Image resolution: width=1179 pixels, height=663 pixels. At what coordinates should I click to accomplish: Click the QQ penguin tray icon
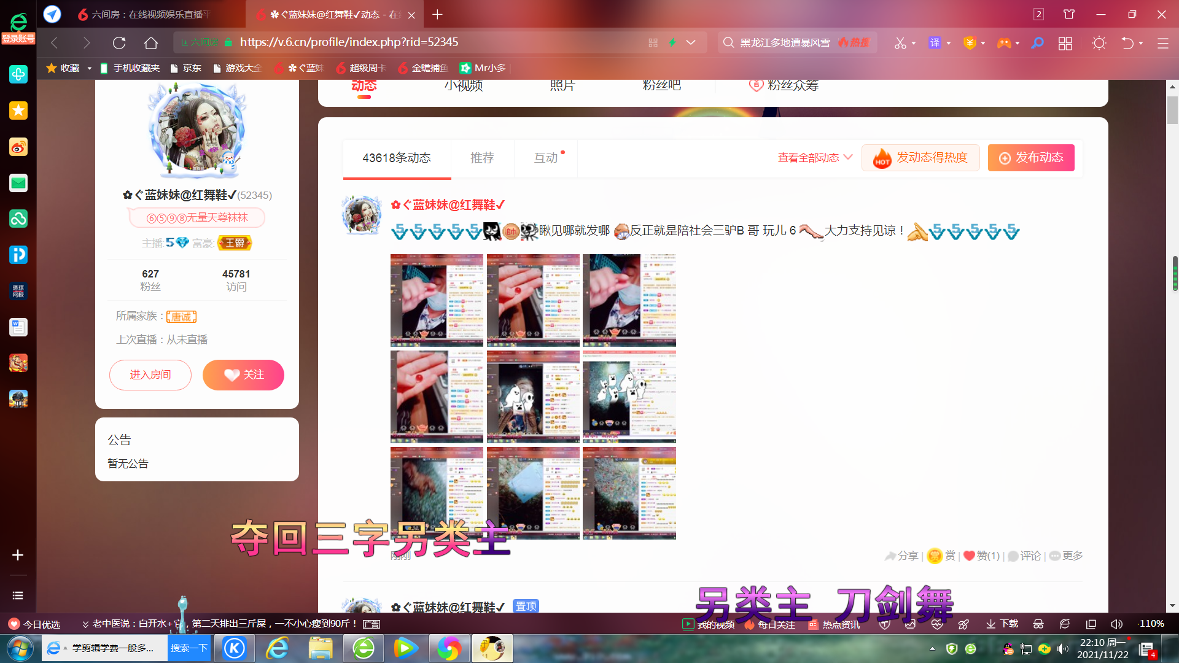pyautogui.click(x=1008, y=648)
